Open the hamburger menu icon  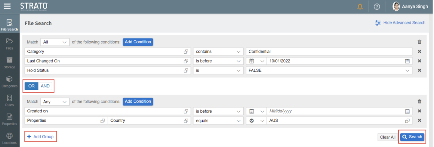click(7, 6)
